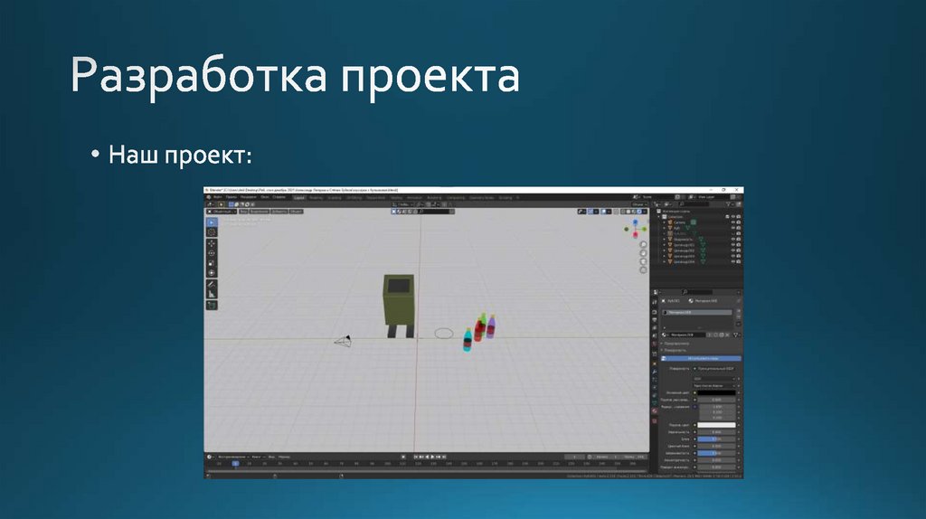Open the Playback popover in timeline

[233, 457]
